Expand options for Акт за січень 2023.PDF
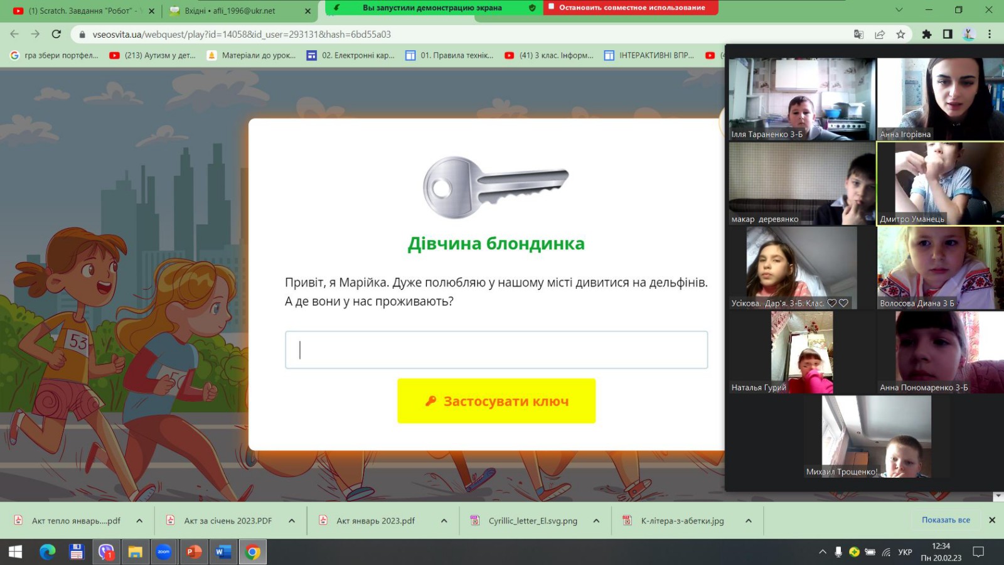 click(292, 520)
